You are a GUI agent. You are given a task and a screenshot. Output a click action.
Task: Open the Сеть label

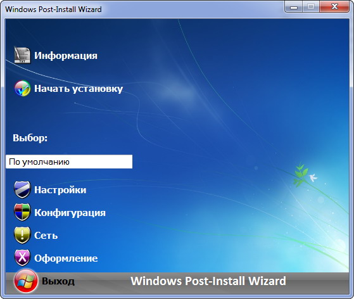46,236
